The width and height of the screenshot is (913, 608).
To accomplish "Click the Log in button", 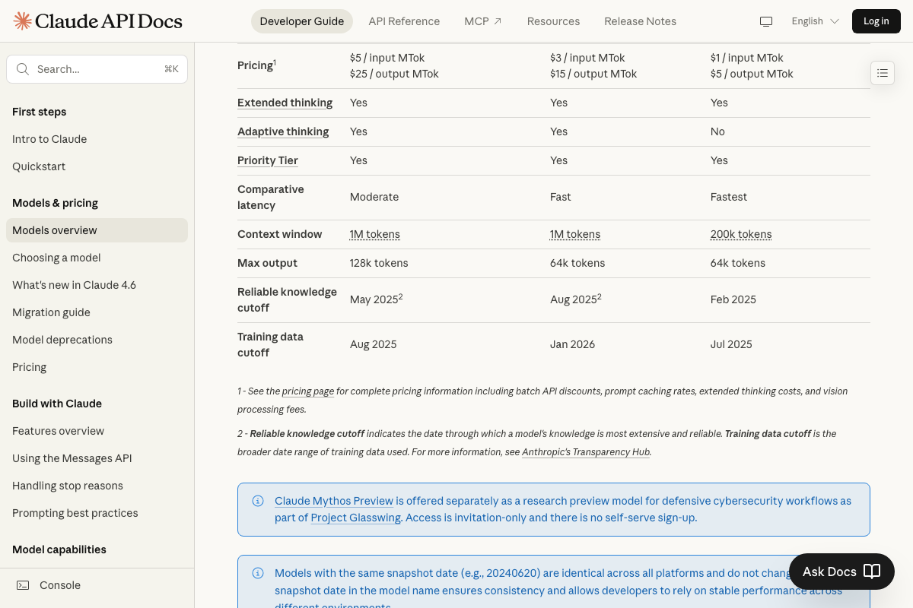I will point(876,21).
